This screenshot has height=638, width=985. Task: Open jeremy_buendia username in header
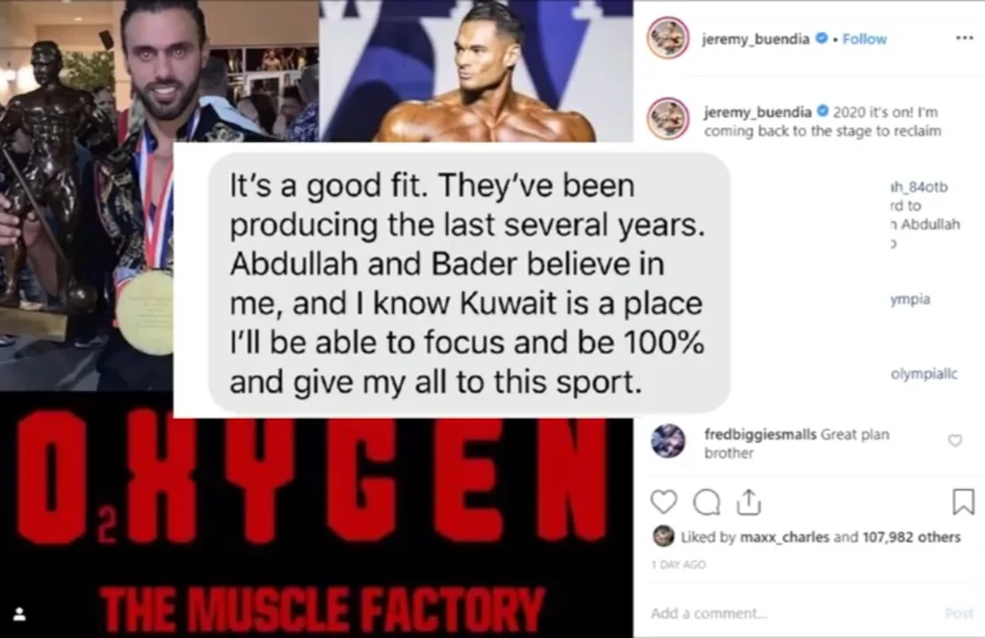tap(755, 39)
